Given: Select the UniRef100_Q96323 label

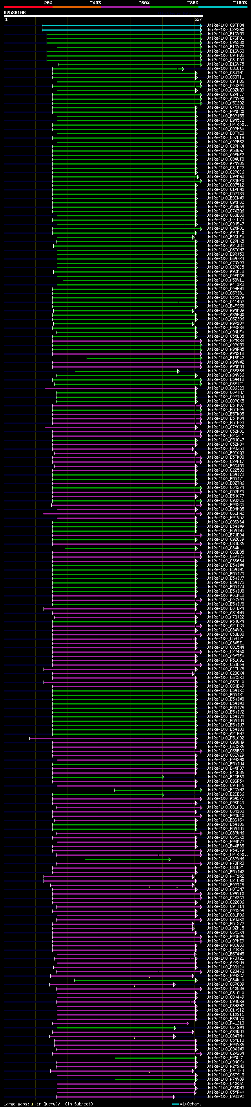Looking at the screenshot, I should 225,388.
